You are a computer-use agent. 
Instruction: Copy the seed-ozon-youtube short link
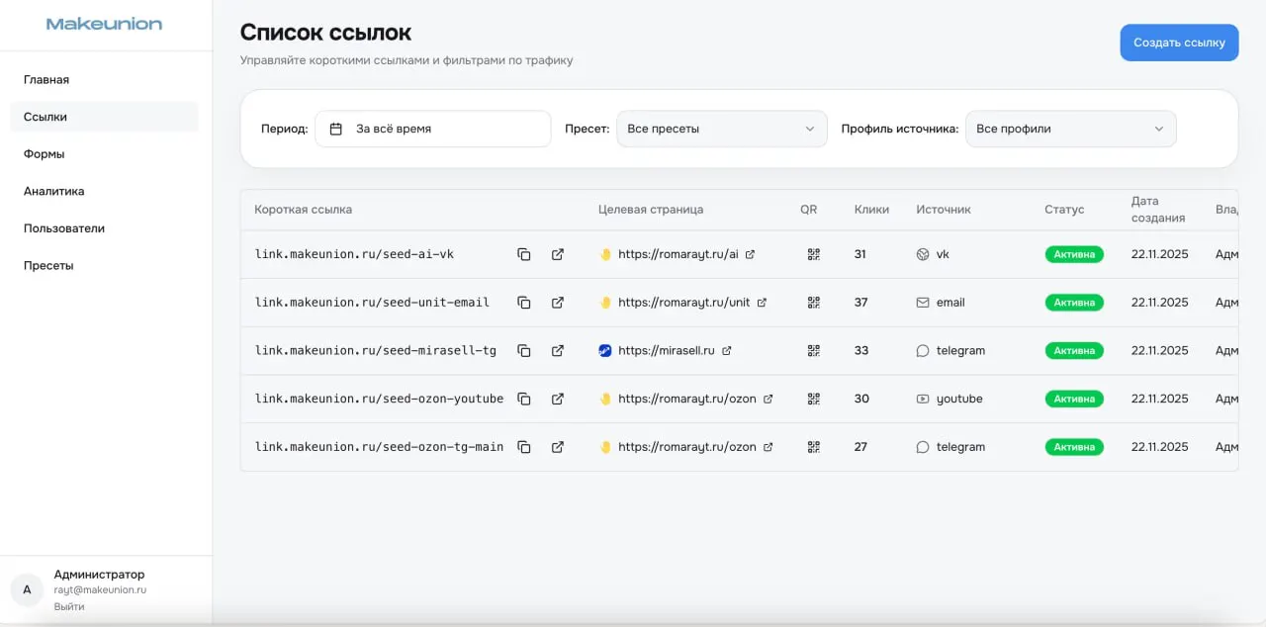[524, 399]
